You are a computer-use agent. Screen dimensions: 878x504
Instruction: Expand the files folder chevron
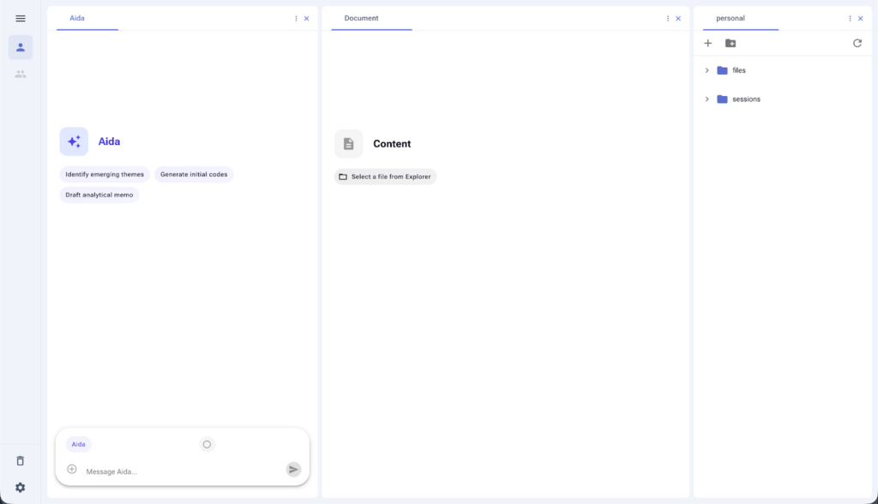point(707,70)
